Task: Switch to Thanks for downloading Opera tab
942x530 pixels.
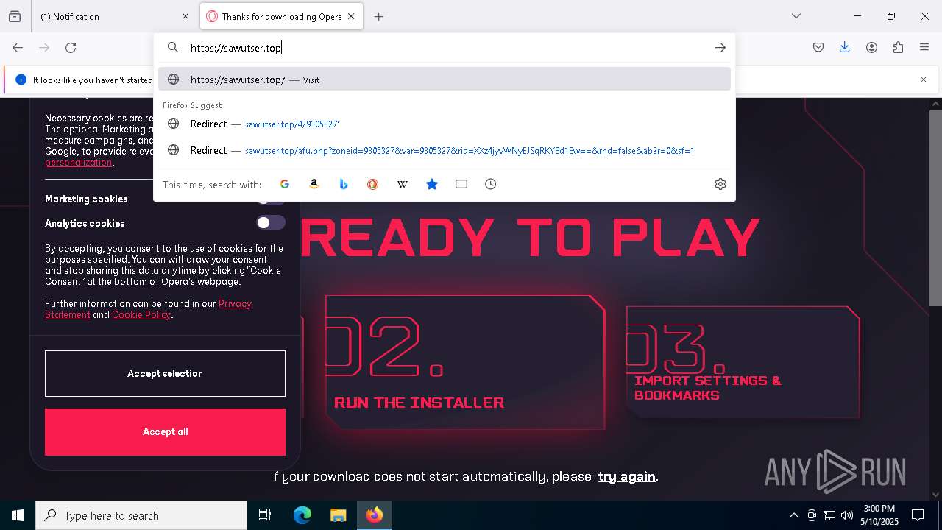Action: 281,16
